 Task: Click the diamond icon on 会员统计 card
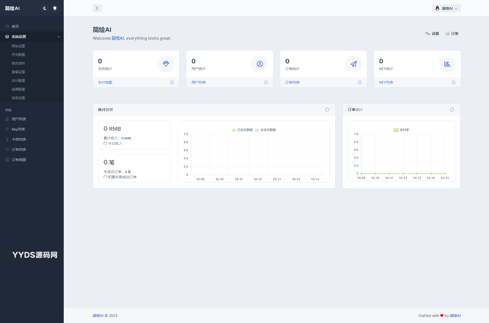[166, 64]
